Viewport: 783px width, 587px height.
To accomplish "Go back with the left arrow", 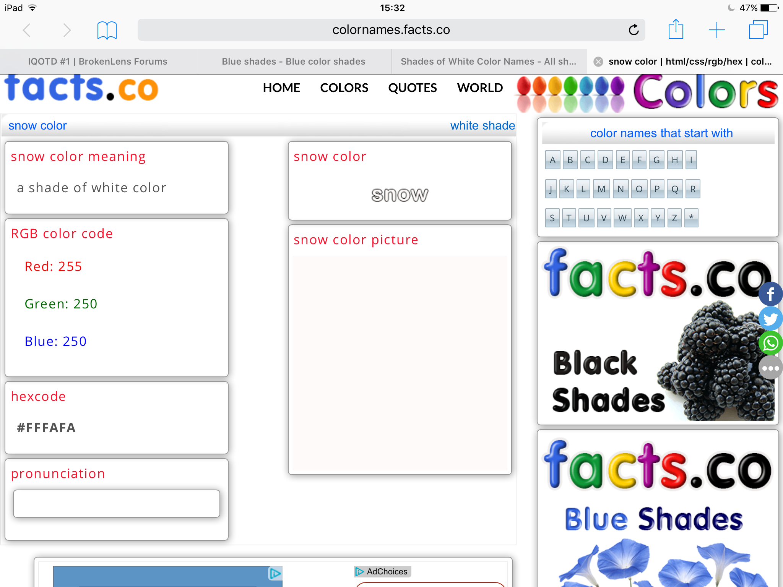I will point(26,30).
